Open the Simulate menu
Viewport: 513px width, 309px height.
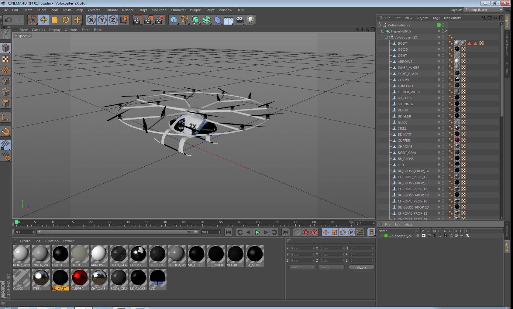(111, 10)
